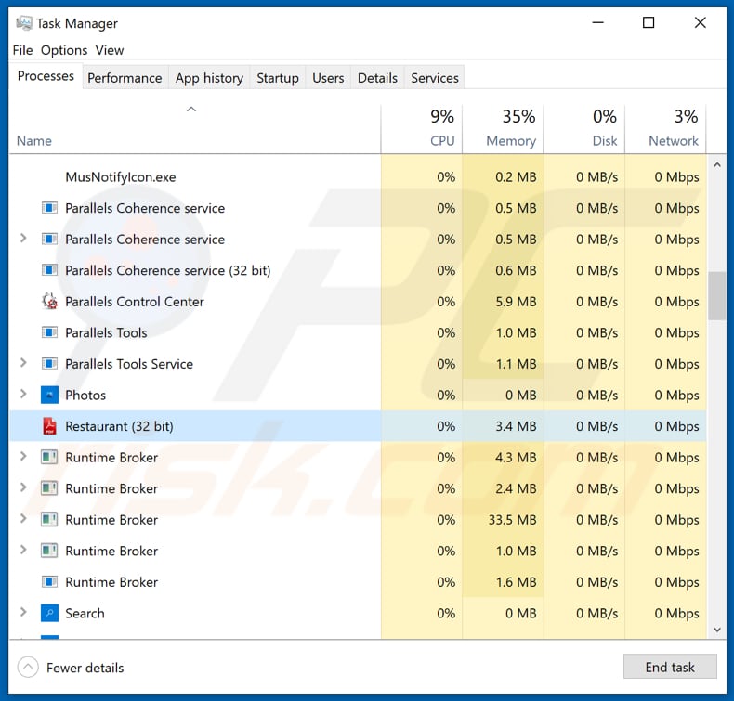Click the Search process icon
The height and width of the screenshot is (701, 734).
[x=49, y=613]
